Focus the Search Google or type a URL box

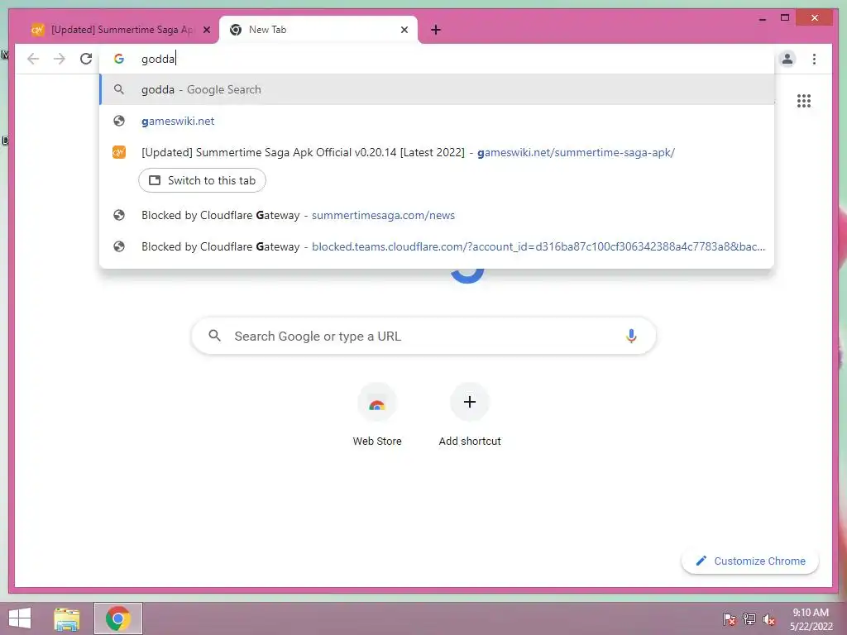coord(423,337)
